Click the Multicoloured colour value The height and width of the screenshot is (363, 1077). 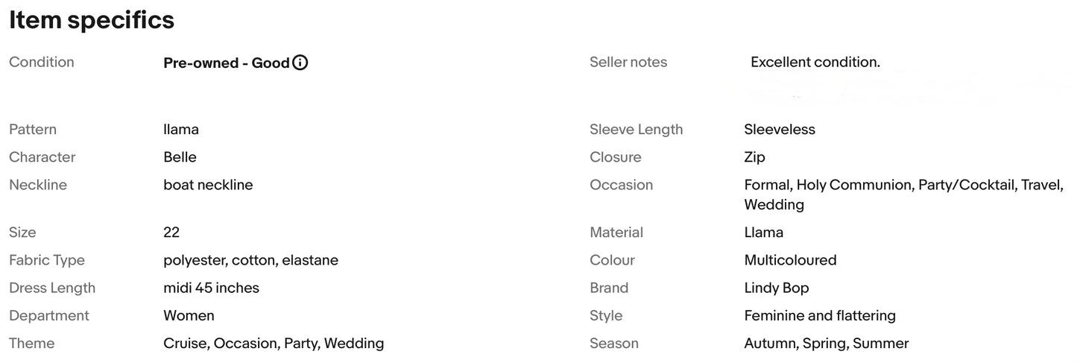tap(790, 260)
